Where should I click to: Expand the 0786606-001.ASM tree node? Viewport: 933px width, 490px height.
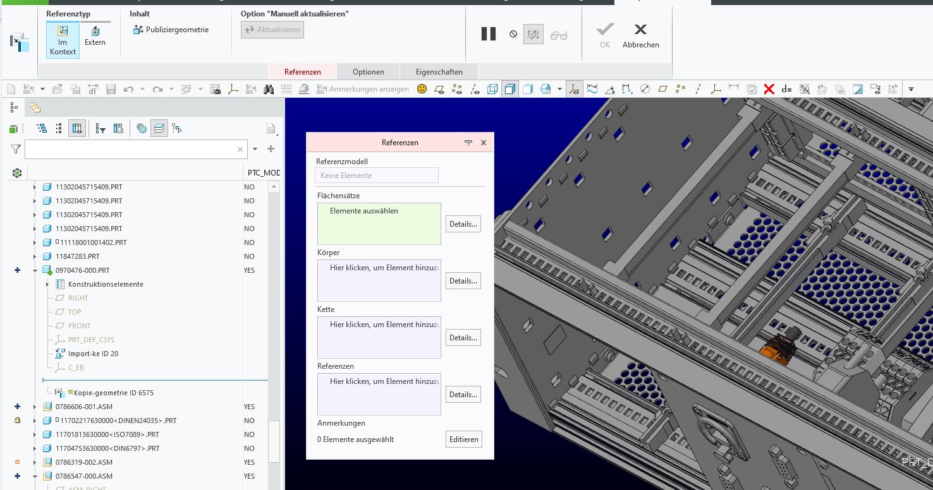coord(35,407)
